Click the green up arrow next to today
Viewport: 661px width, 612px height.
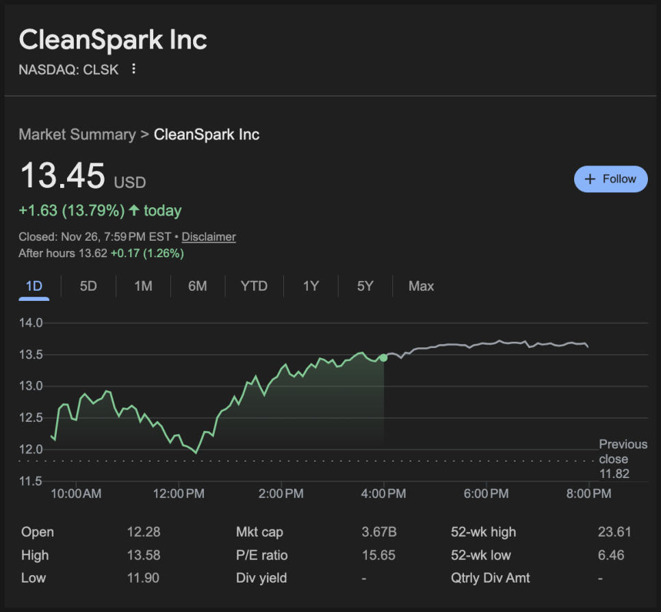[x=133, y=211]
